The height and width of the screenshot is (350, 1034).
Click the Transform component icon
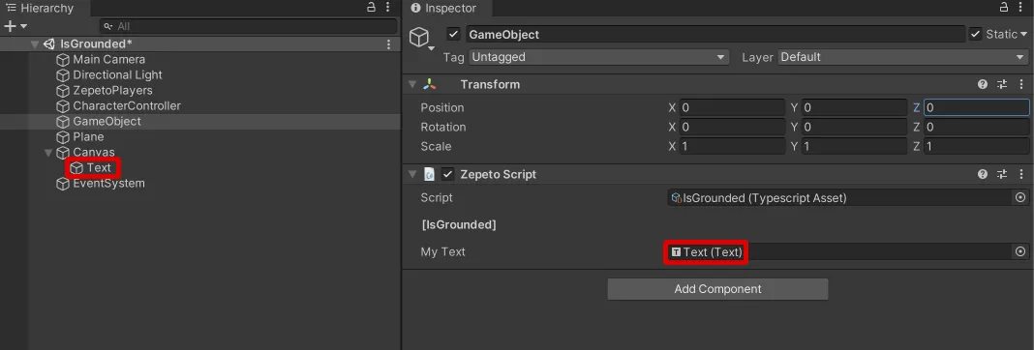coord(429,84)
